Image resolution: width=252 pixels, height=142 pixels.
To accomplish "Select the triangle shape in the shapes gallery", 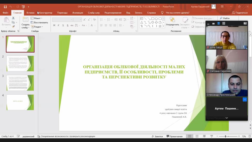I will click(141, 23).
